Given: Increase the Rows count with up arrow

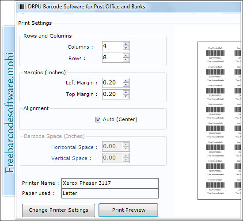Looking at the screenshot, I should [x=125, y=56].
